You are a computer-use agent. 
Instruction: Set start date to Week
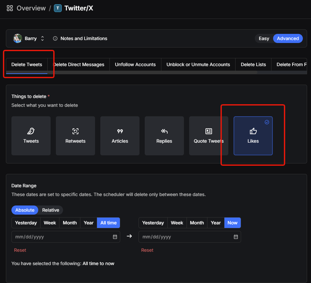(x=50, y=223)
